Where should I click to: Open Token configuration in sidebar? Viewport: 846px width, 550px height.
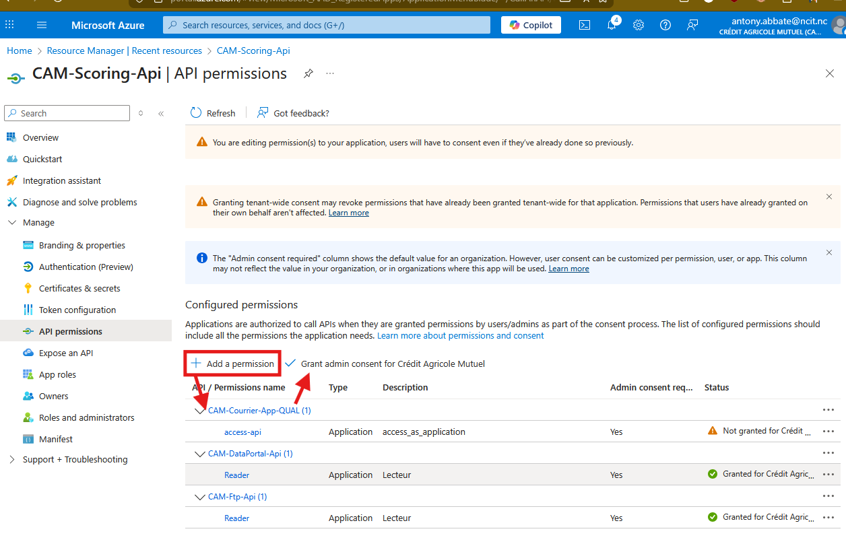[x=77, y=310]
